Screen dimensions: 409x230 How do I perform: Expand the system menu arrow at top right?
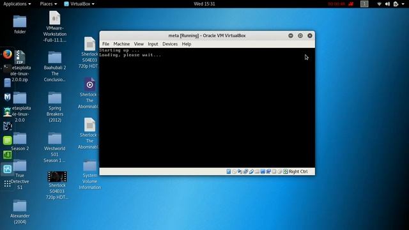point(403,4)
